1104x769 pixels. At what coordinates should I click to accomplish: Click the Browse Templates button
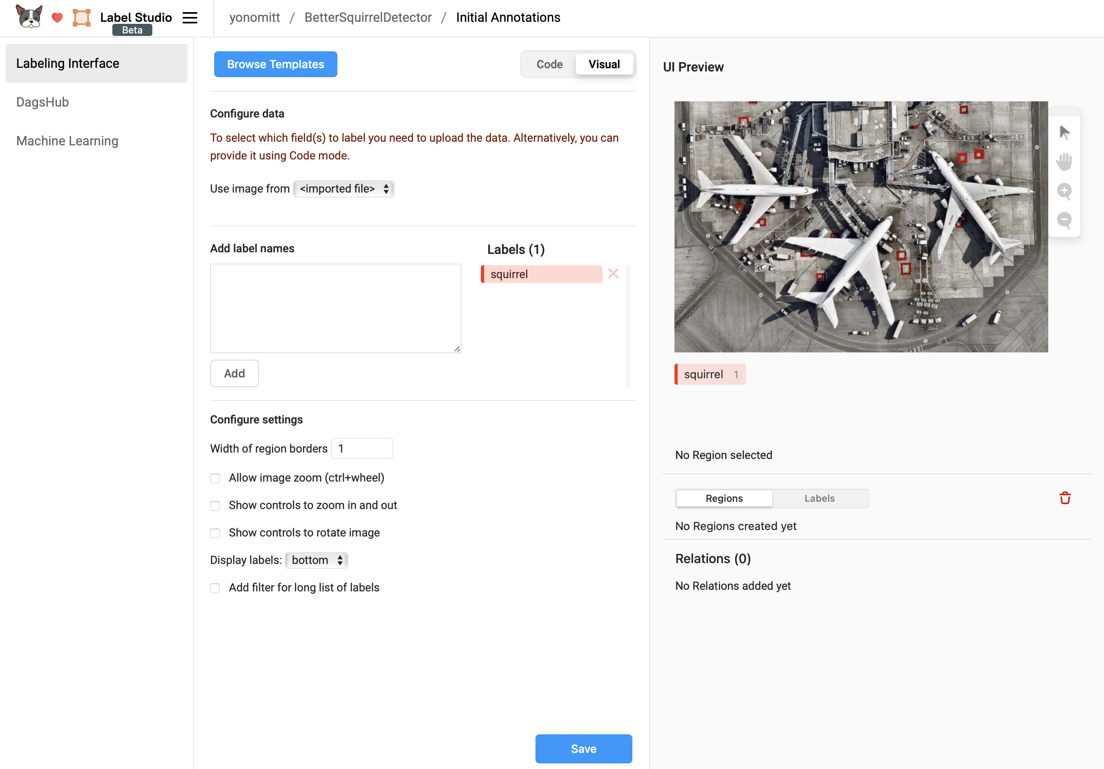point(276,64)
